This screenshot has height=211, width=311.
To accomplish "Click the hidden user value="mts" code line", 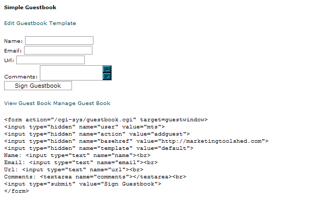I will coord(84,127).
